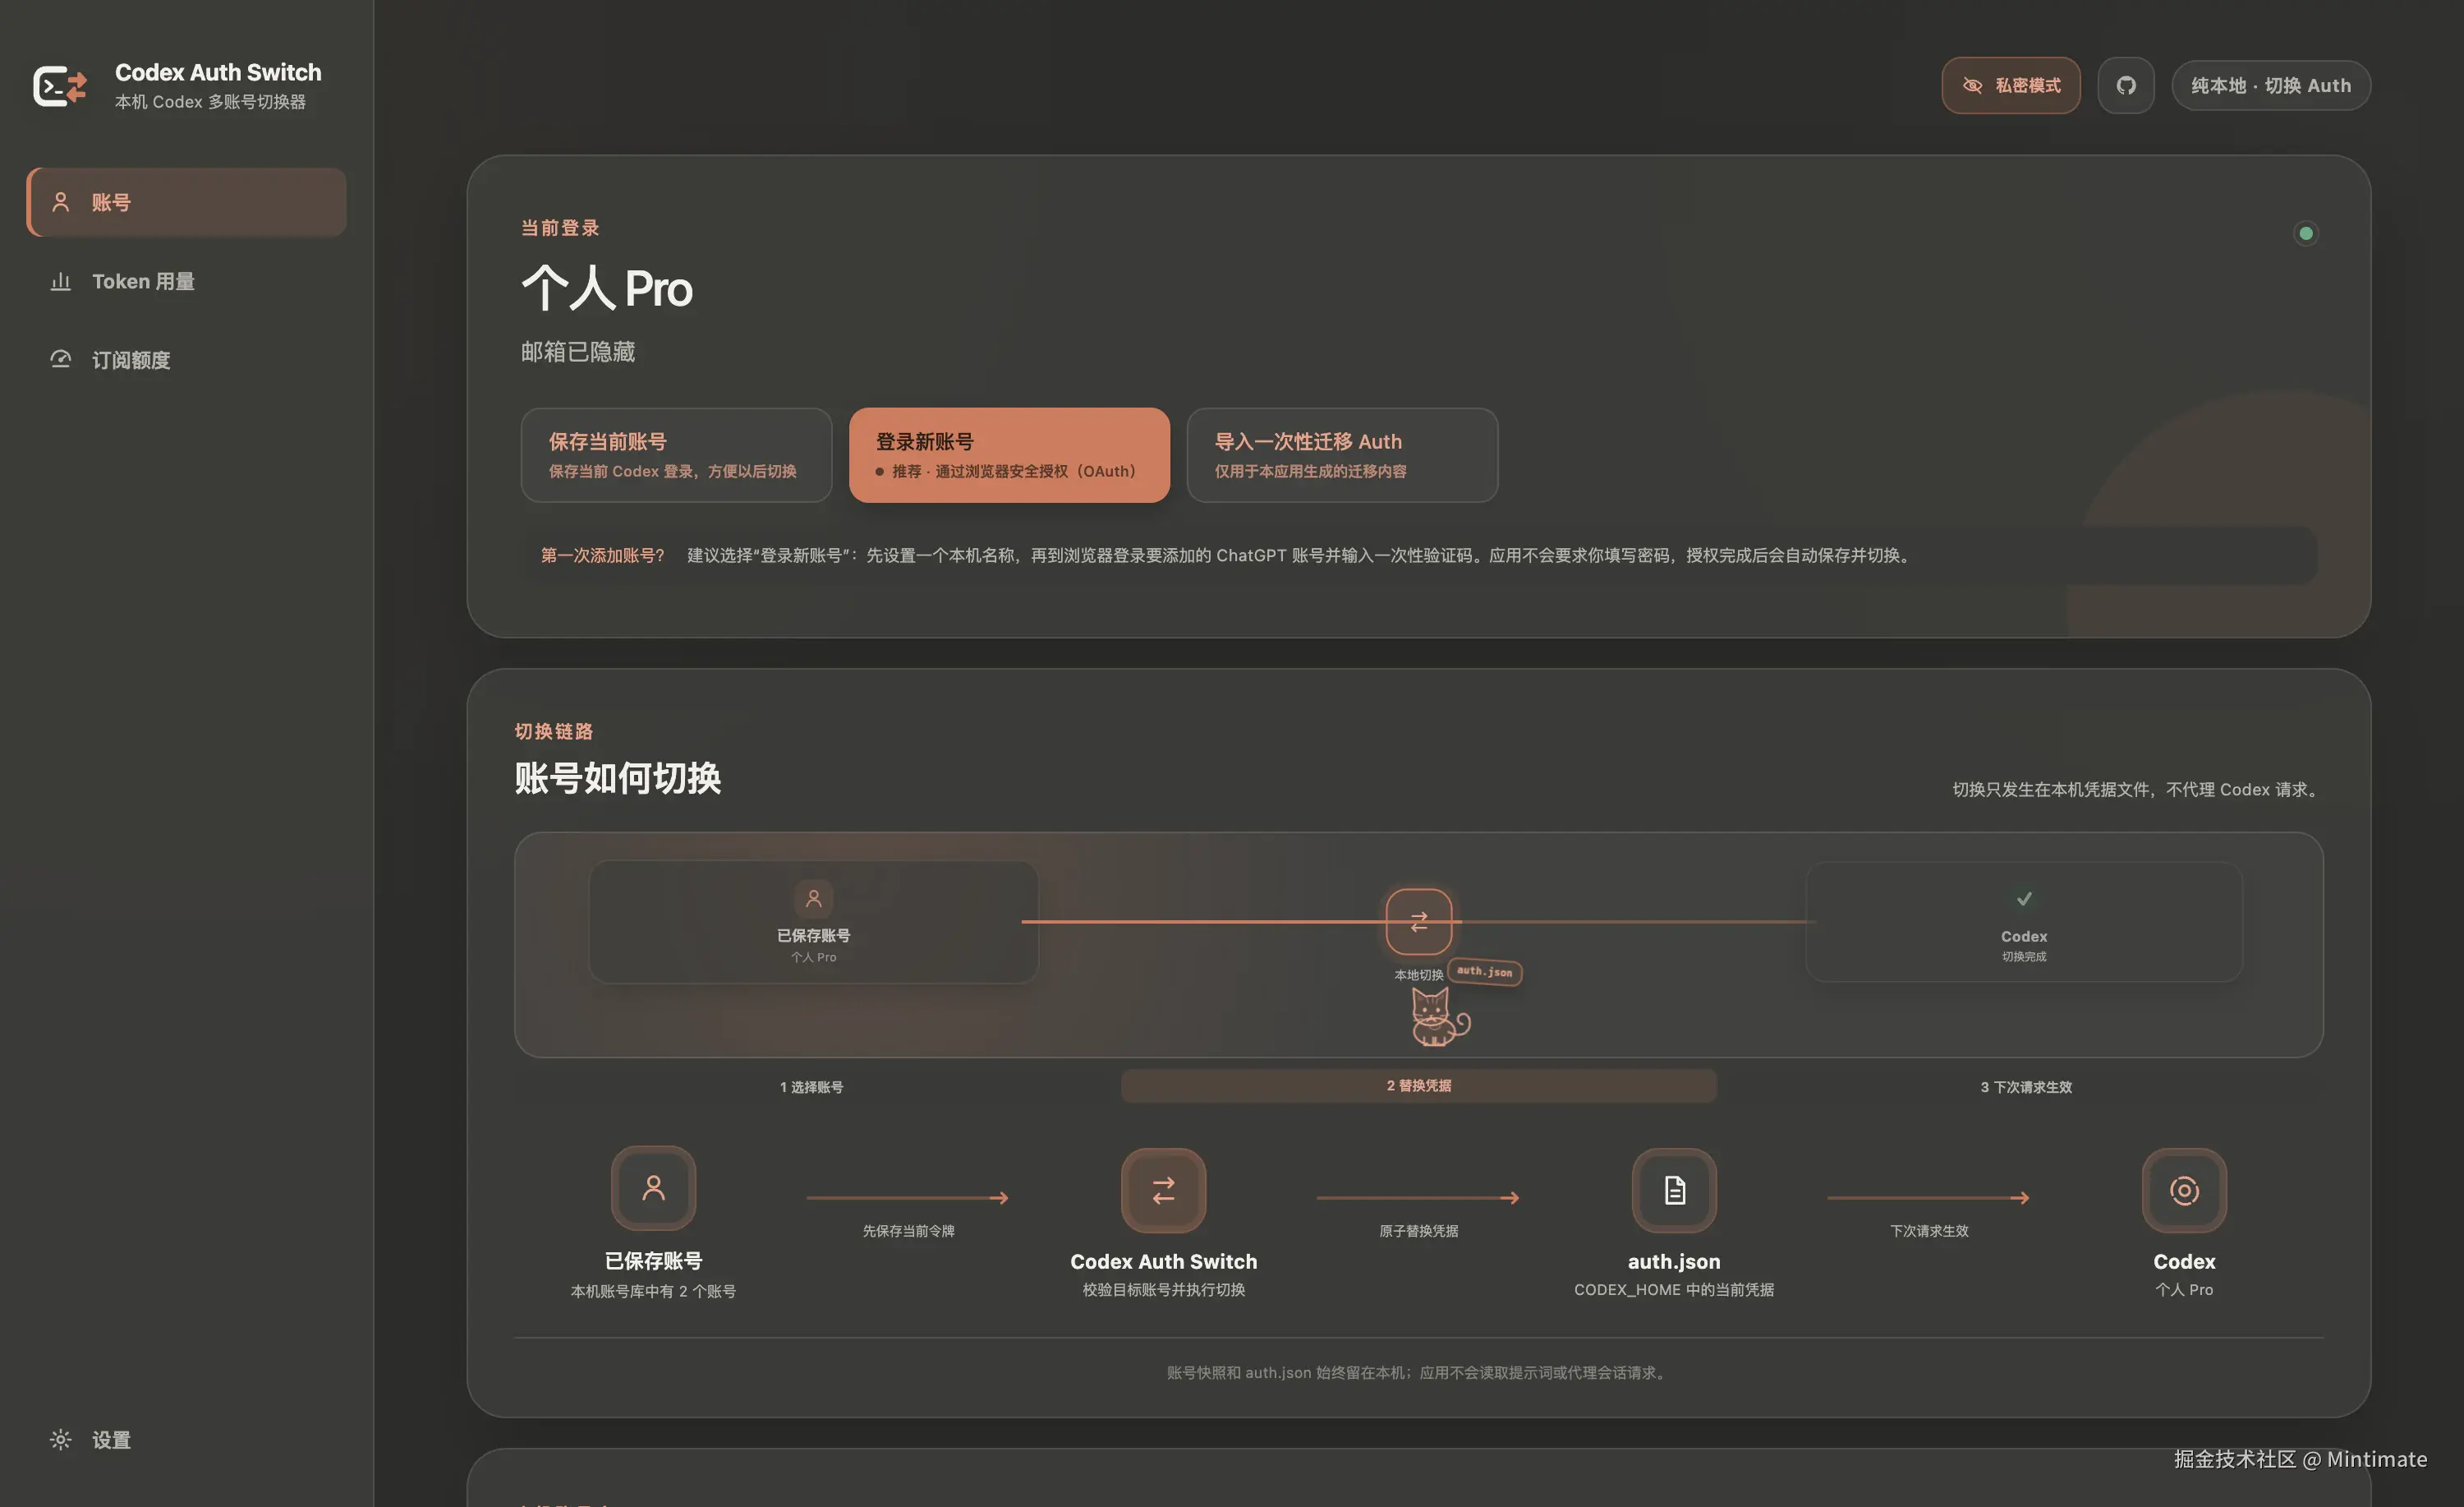Click 保存当前账号 button

[x=676, y=455]
